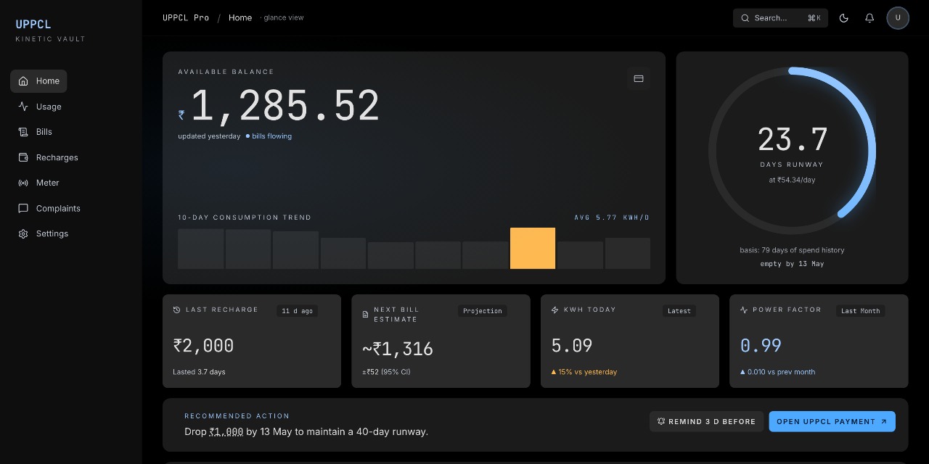The image size is (929, 464).
Task: Open the Usage page label
Action: (49, 107)
